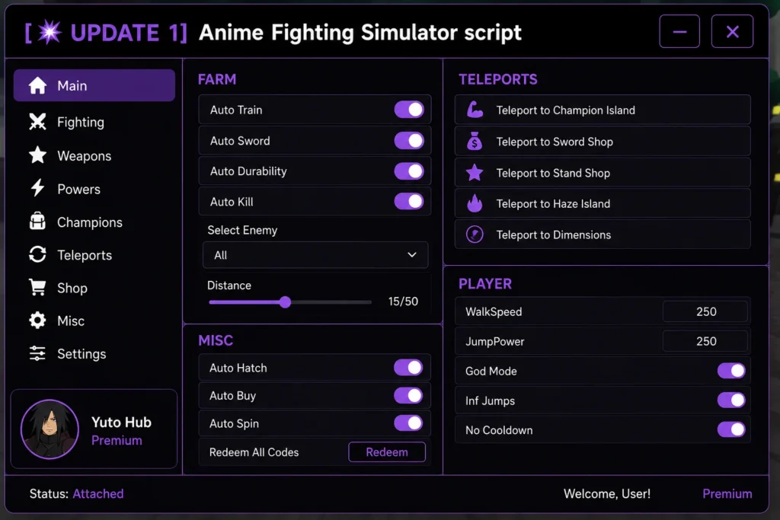Click the Redeem button
This screenshot has height=520, width=780.
coord(387,452)
